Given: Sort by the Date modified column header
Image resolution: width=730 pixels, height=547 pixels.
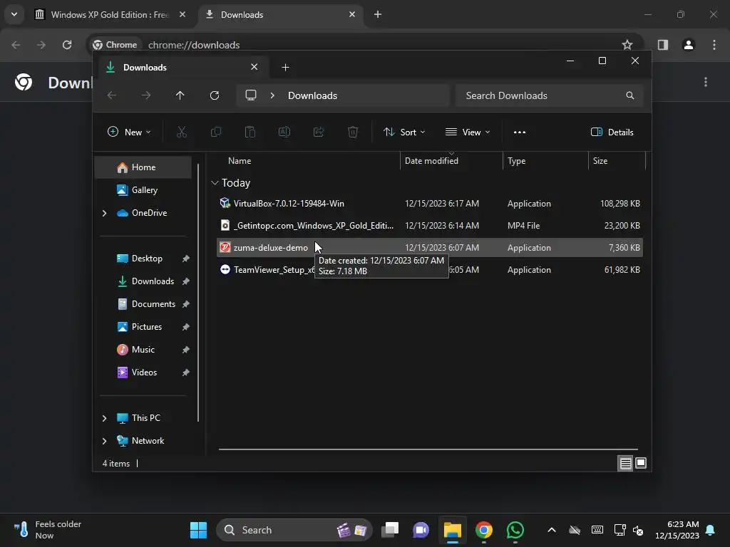Looking at the screenshot, I should [x=451, y=161].
